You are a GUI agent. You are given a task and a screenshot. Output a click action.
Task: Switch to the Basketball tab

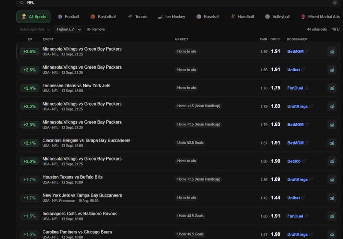click(103, 17)
